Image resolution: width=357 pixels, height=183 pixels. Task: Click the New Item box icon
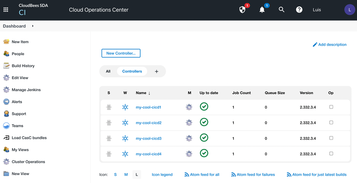6,42
